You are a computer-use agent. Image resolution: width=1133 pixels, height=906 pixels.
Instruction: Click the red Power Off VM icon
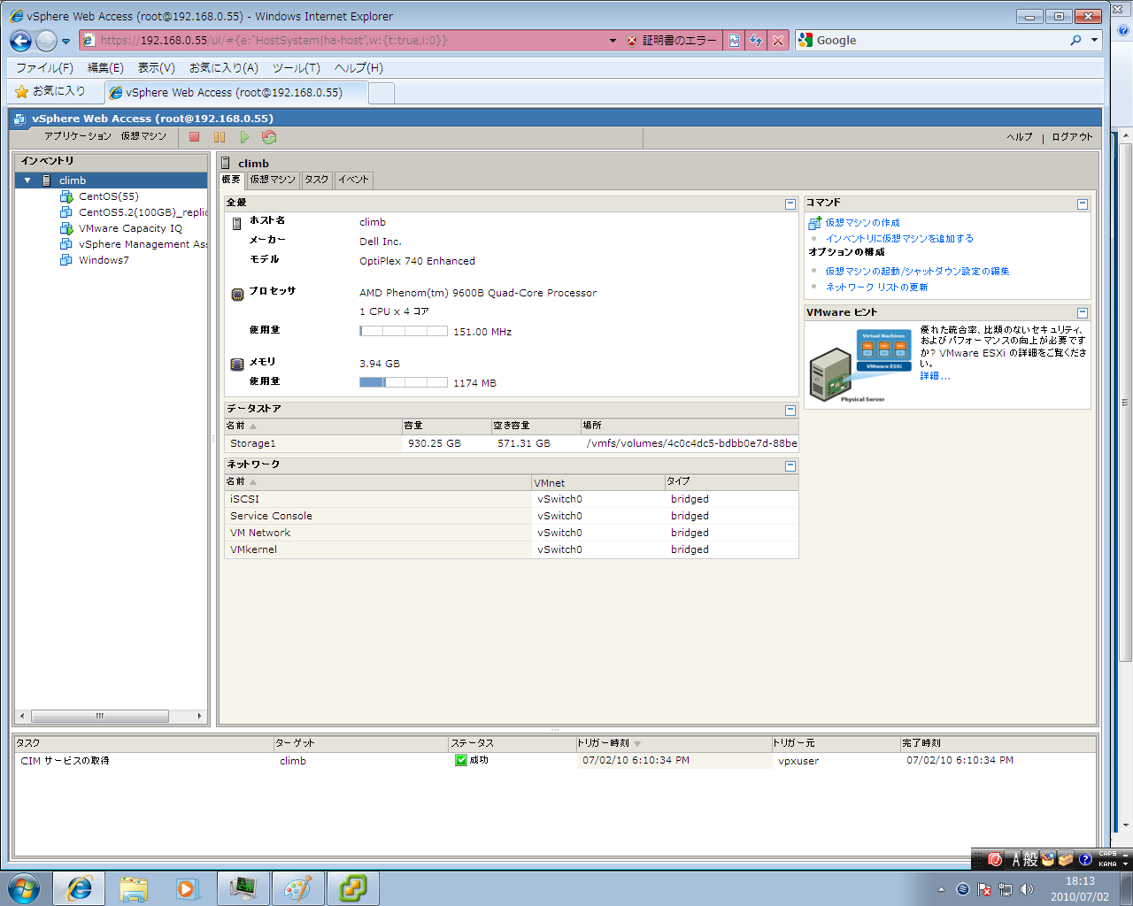(195, 137)
